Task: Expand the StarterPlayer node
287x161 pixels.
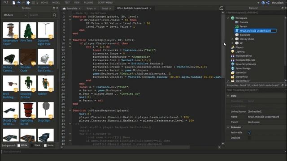Action: pos(228,80)
